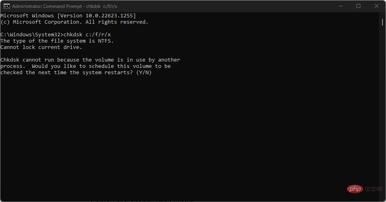Click the php logo watermark
The image size is (386, 202).
pos(355,189)
